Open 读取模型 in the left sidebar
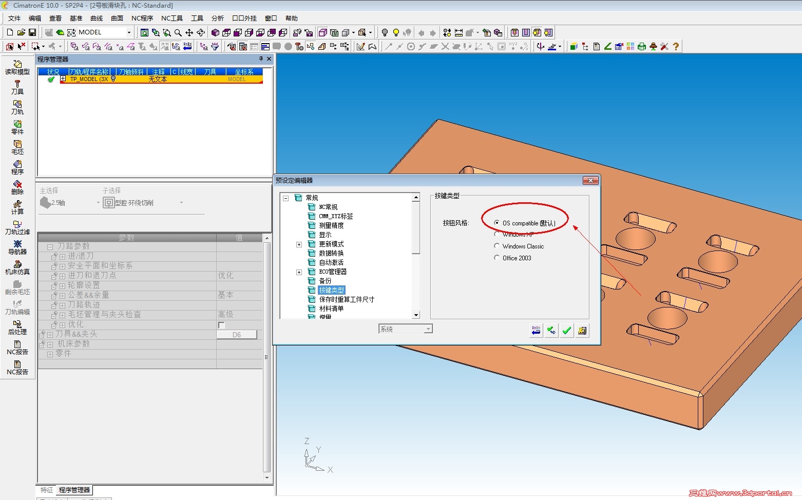 [x=17, y=67]
